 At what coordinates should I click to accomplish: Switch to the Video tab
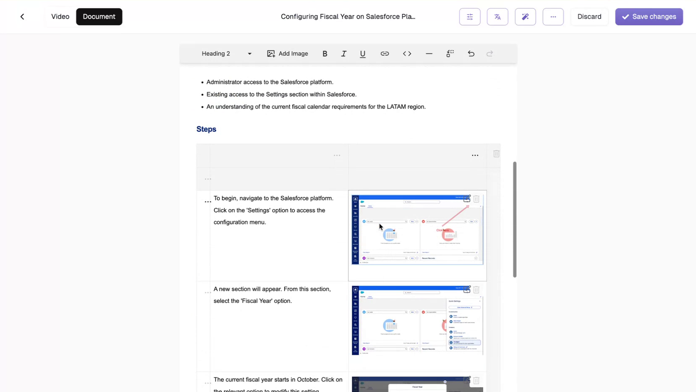click(x=60, y=16)
